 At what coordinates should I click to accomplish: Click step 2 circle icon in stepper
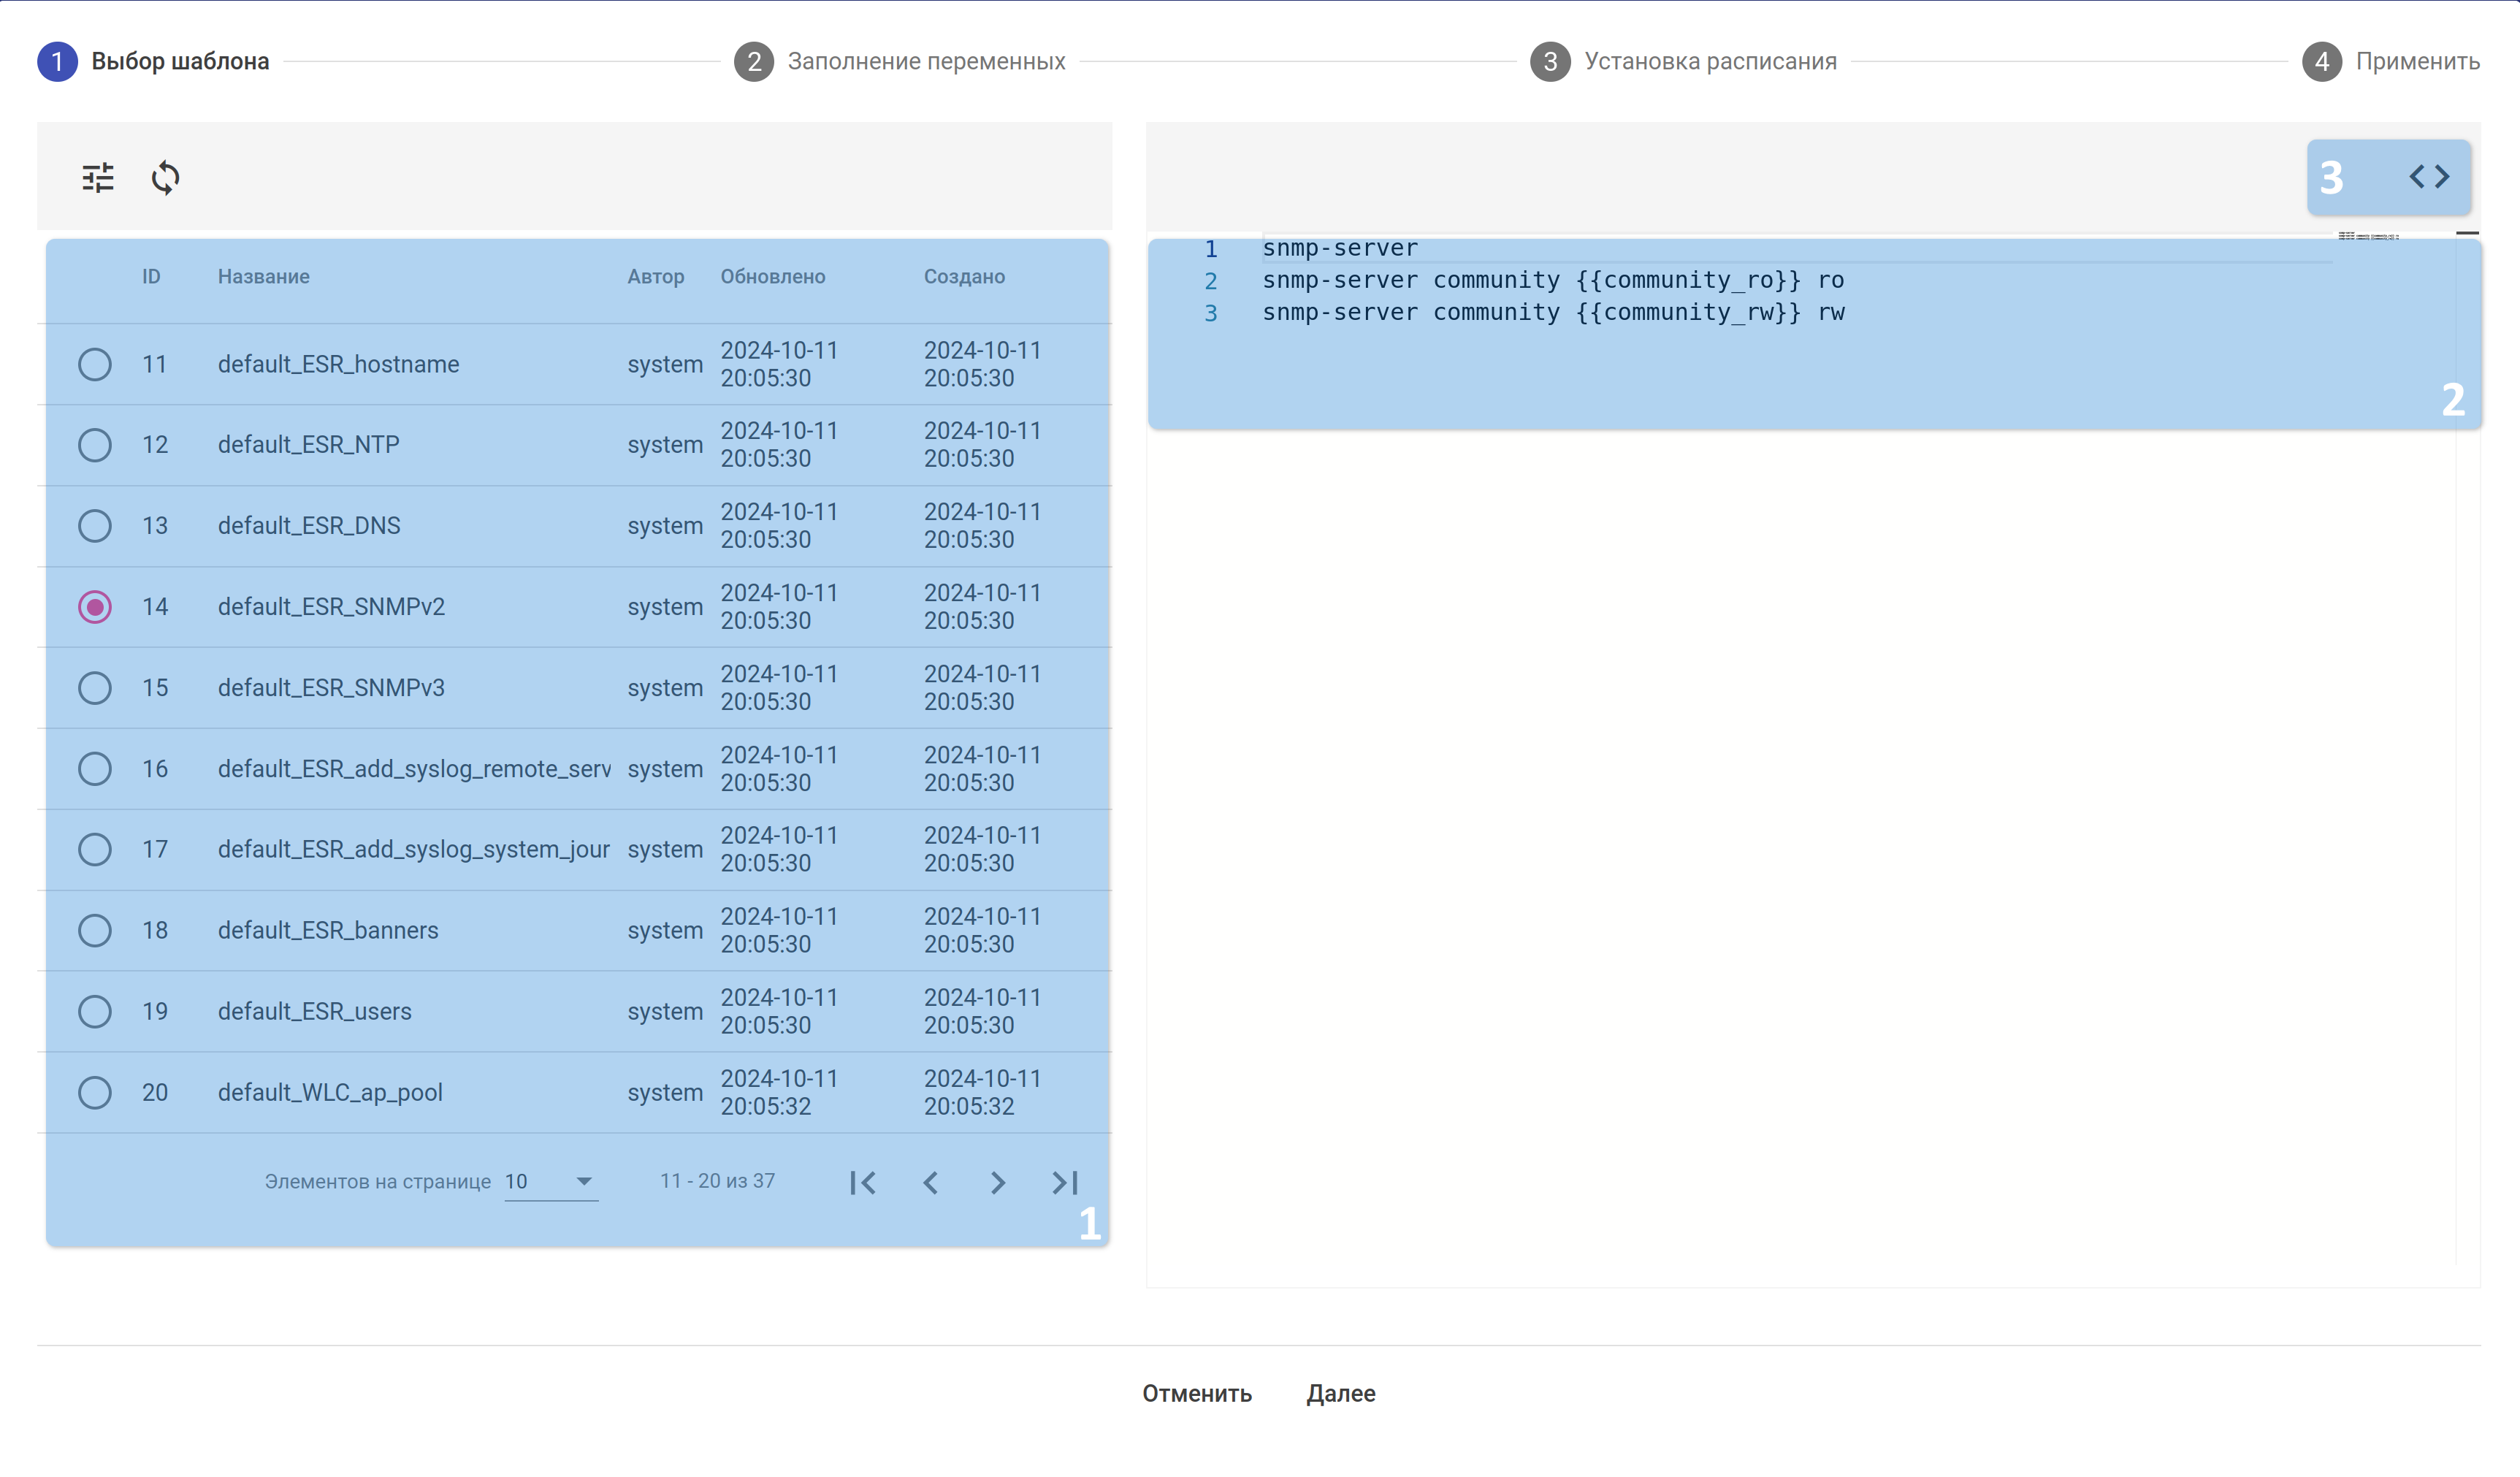754,62
